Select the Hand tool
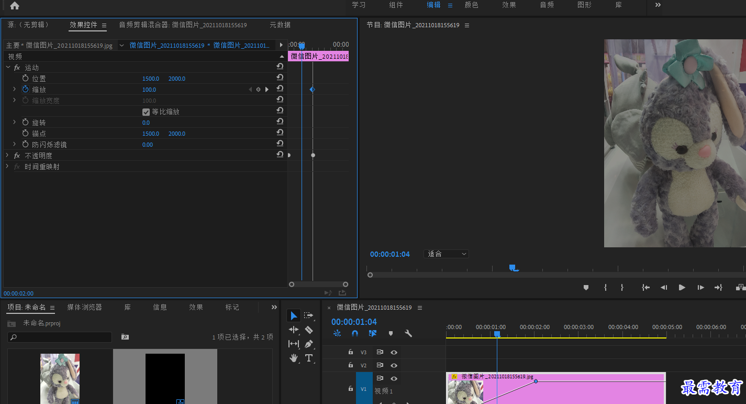 294,358
